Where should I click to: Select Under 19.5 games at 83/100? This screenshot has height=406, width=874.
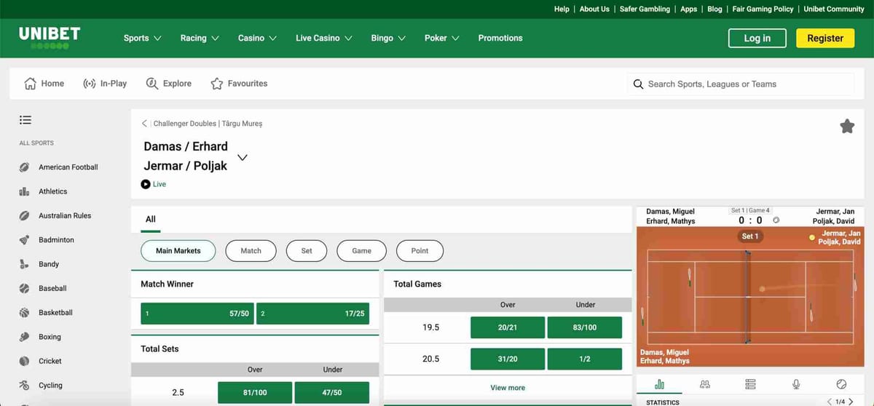tap(585, 327)
